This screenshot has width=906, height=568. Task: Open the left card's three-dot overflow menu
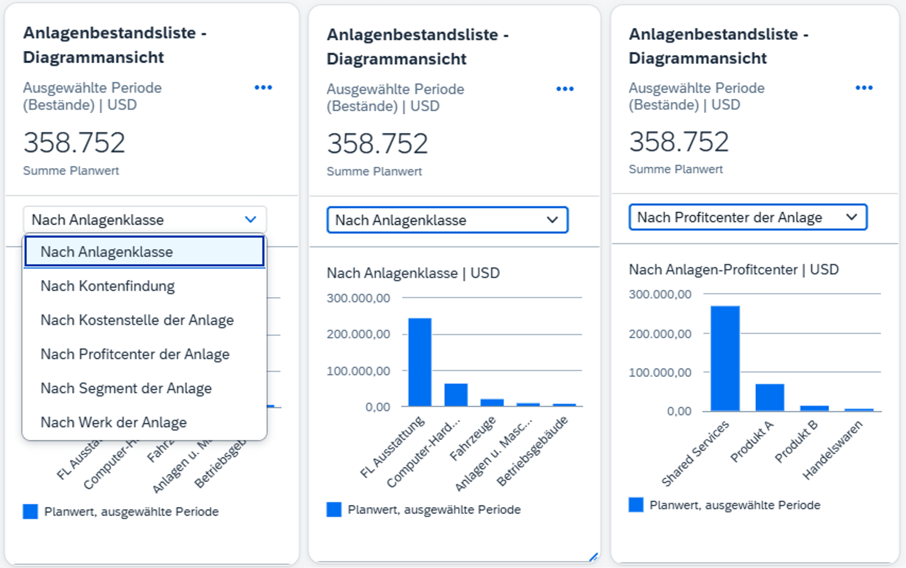pyautogui.click(x=263, y=88)
